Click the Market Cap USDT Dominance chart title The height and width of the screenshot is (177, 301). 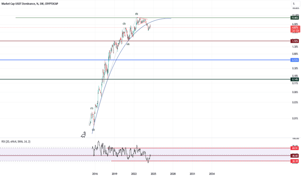click(30, 4)
